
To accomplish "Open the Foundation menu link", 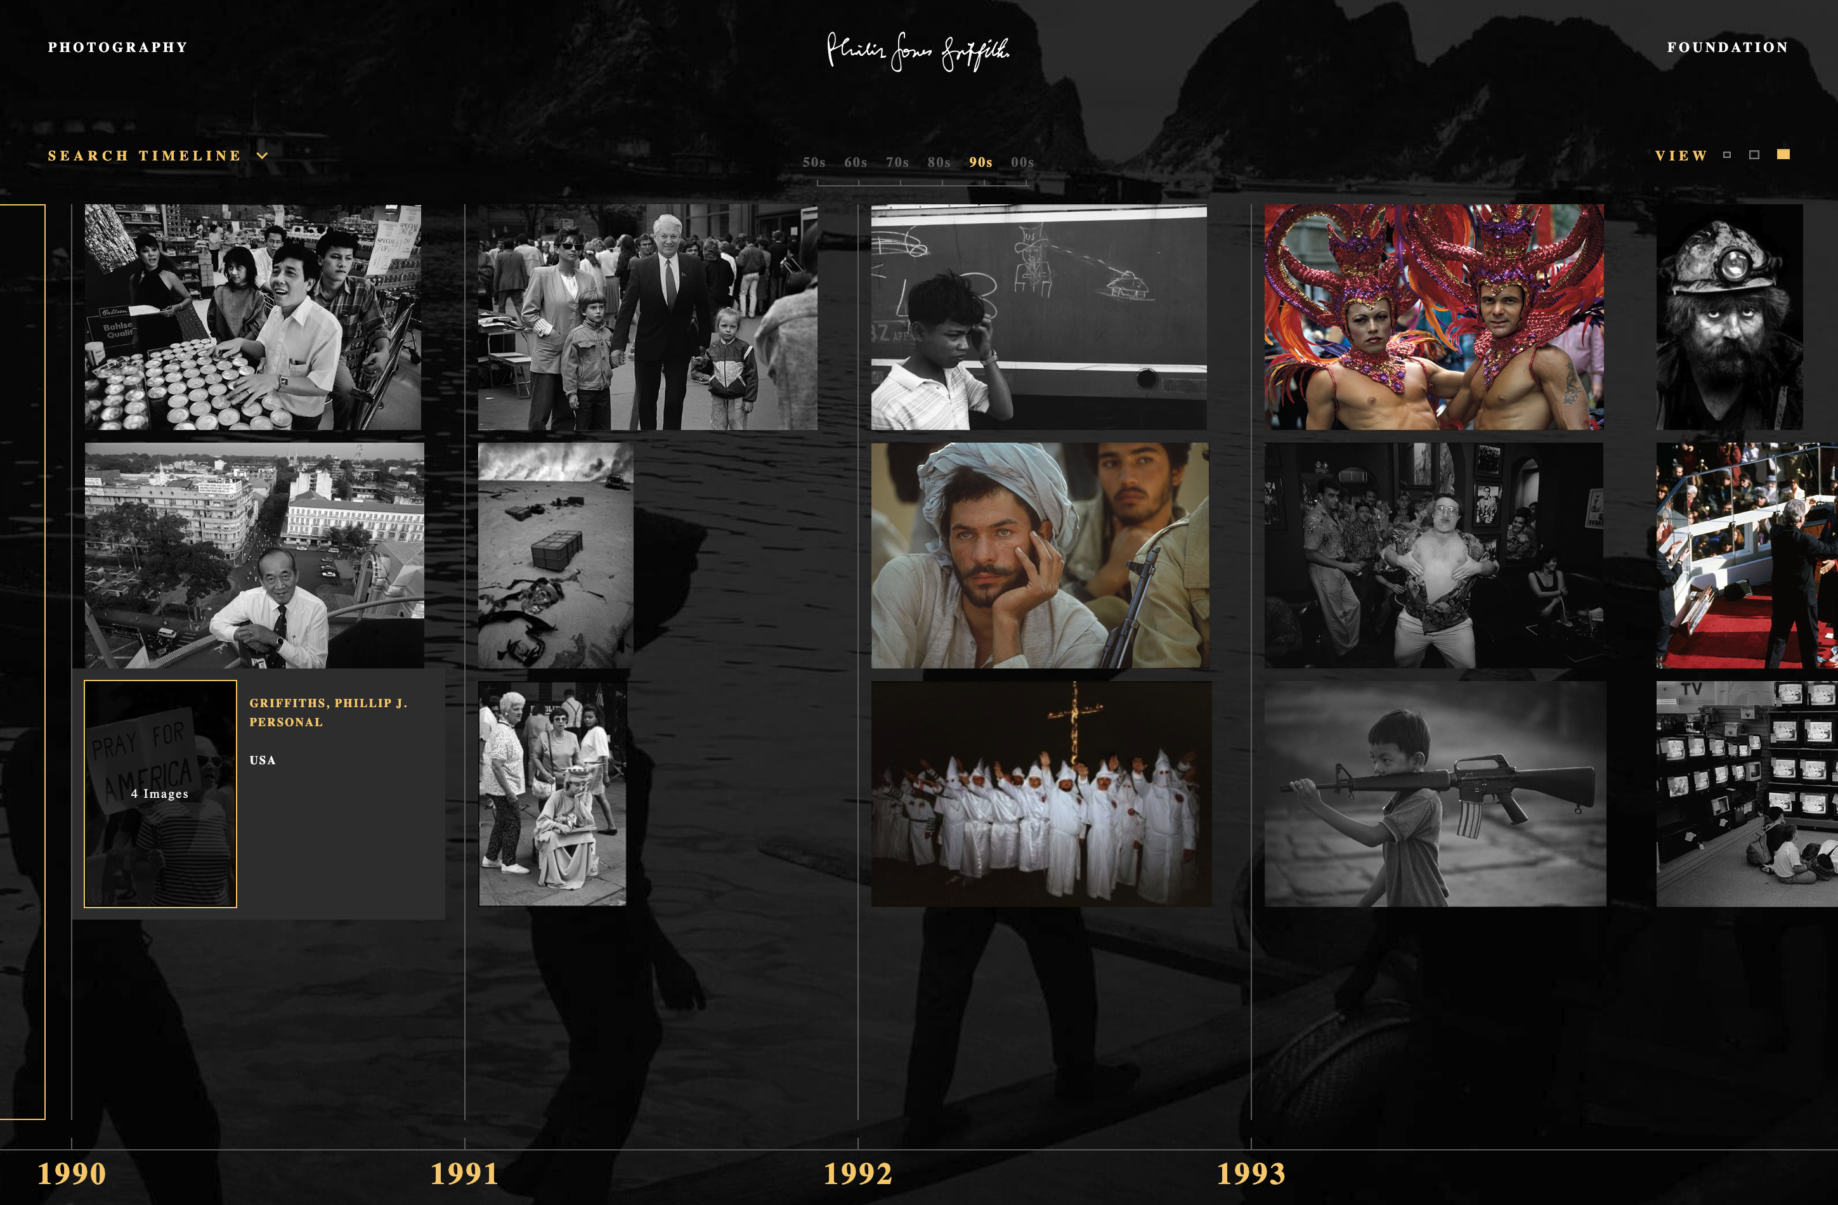I will point(1727,47).
